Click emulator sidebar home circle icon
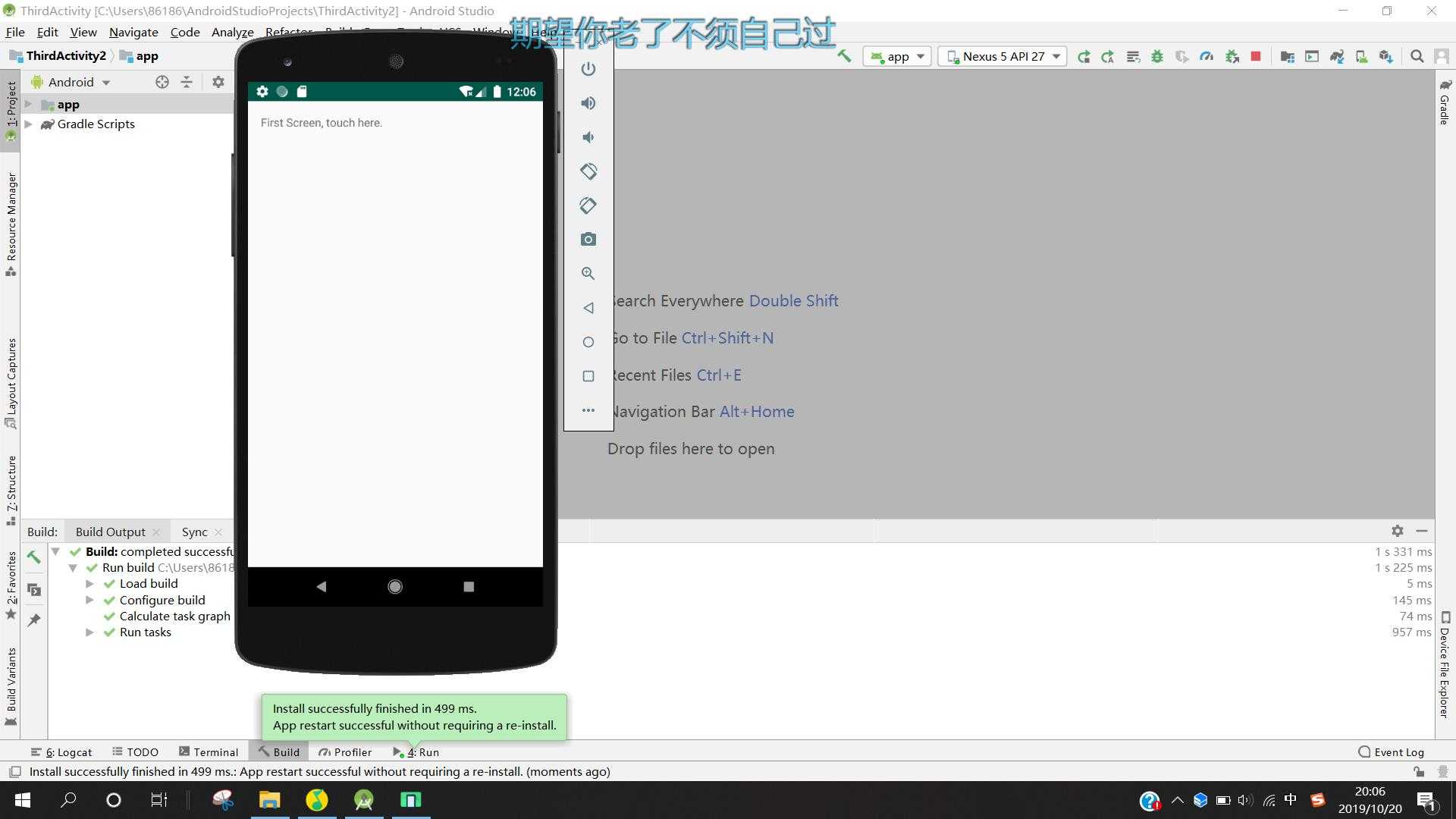 pos(588,342)
